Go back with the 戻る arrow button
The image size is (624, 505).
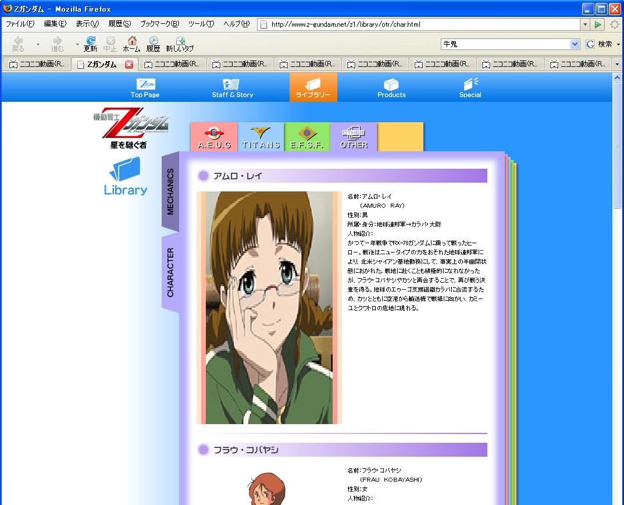18,44
